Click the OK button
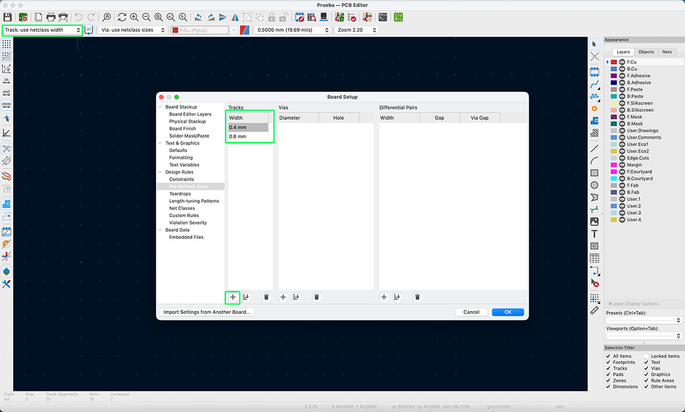Viewport: 685px width, 412px height. pyautogui.click(x=507, y=312)
